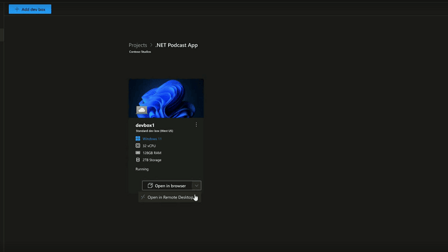Viewport: 448px width, 252px height.
Task: Select the 32 vCPU text
Action: point(149,145)
